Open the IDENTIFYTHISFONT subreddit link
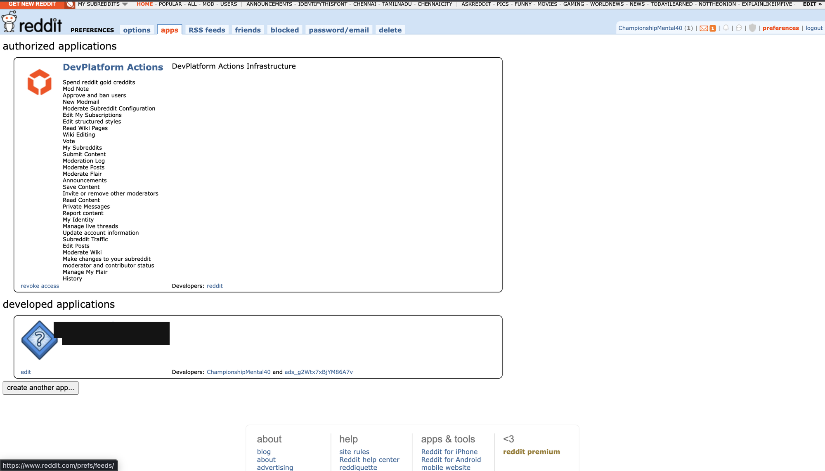The height and width of the screenshot is (471, 825). click(323, 4)
